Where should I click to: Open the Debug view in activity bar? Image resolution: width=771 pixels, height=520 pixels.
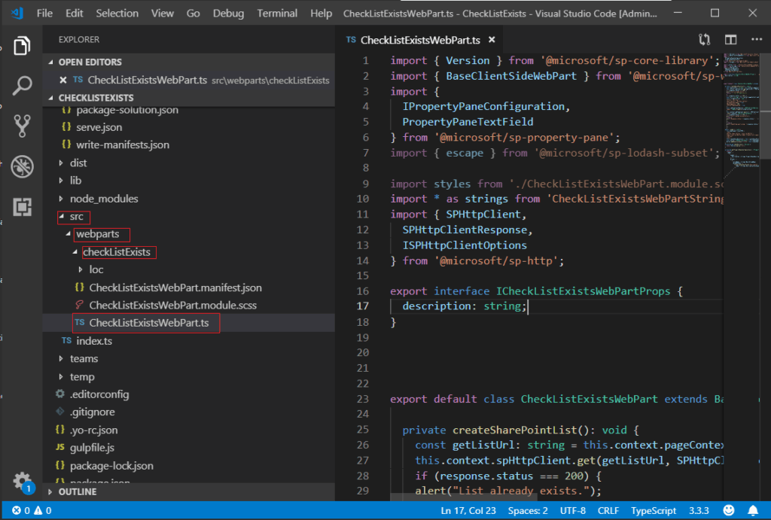pyautogui.click(x=22, y=166)
